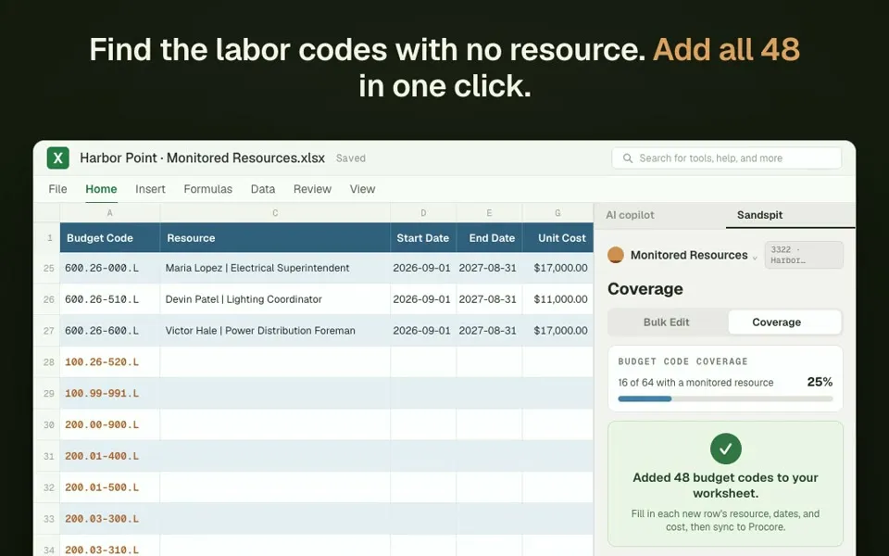Open the Formulas ribbon tab
Image resolution: width=889 pixels, height=556 pixels.
[x=208, y=189]
